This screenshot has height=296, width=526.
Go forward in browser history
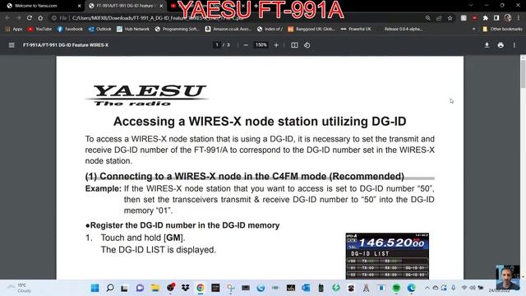coord(18,18)
